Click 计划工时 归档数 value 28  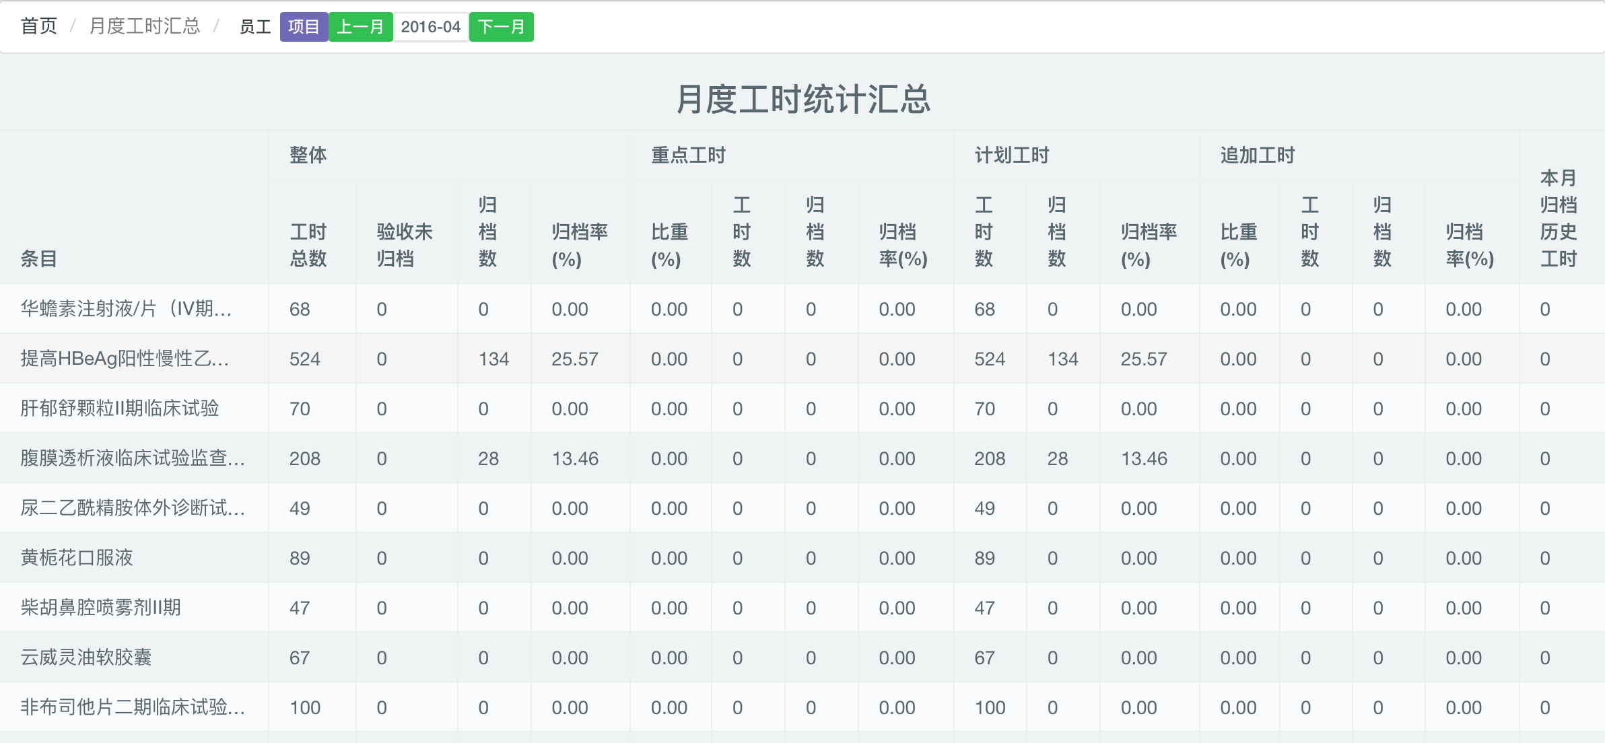pyautogui.click(x=1058, y=458)
